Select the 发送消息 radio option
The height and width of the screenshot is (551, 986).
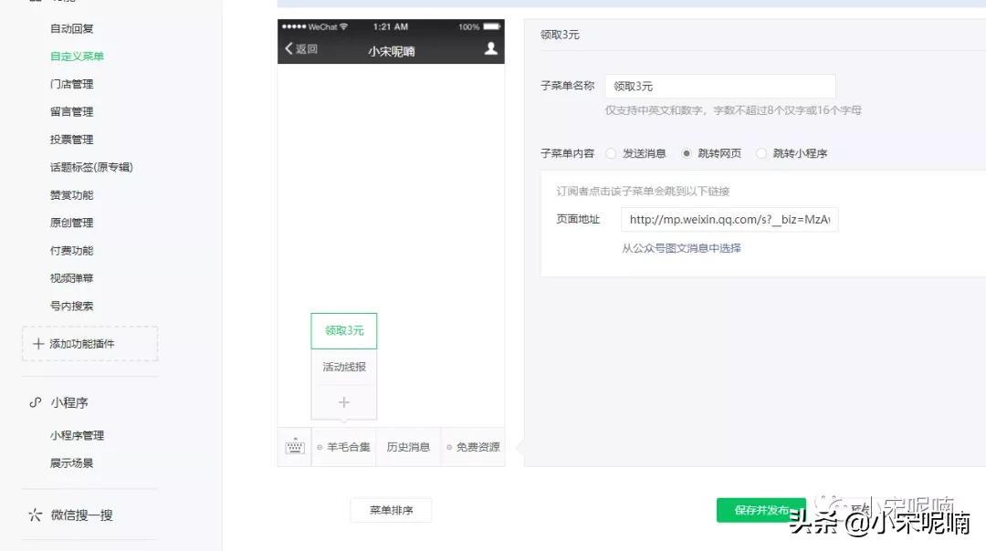(610, 153)
